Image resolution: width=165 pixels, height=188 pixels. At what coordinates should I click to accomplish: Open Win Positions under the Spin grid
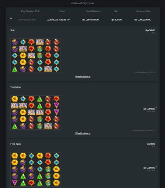tap(83, 76)
